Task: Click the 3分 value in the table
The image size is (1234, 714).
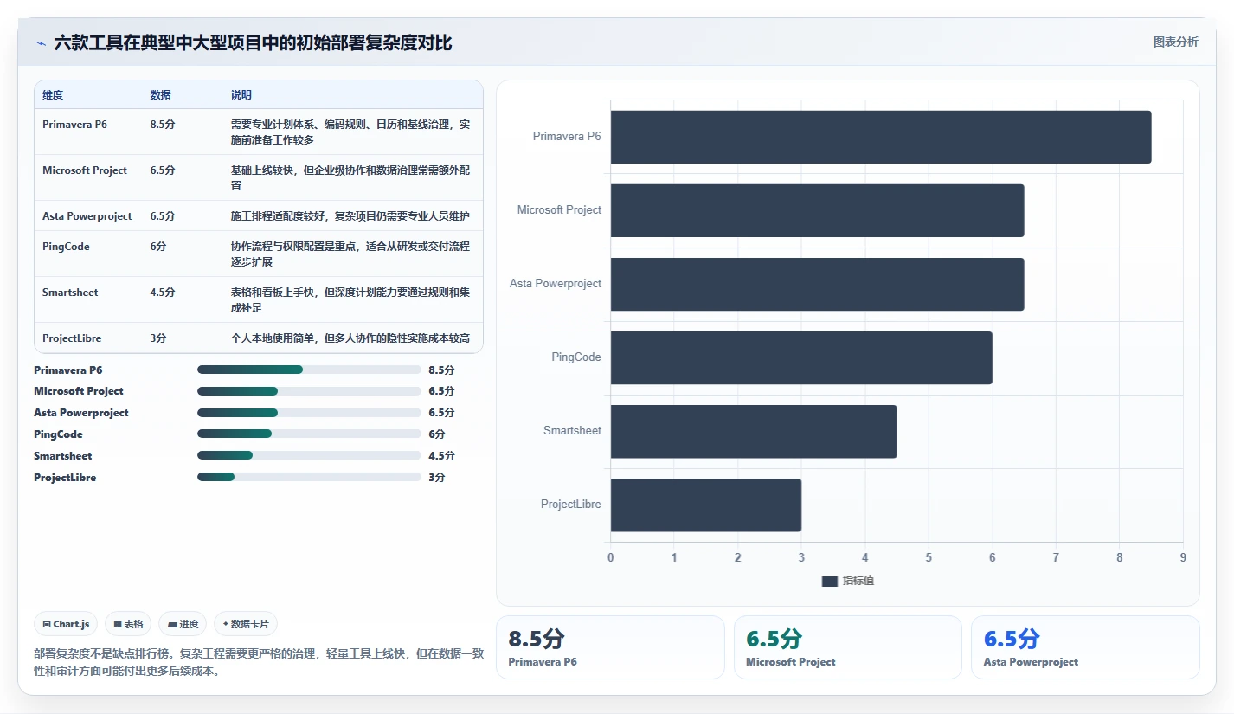Action: tap(158, 338)
